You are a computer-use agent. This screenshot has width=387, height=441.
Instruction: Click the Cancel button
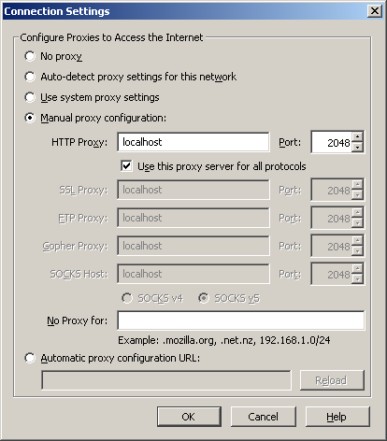(264, 417)
